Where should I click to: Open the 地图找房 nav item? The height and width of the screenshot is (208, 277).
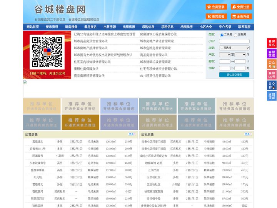point(187,27)
